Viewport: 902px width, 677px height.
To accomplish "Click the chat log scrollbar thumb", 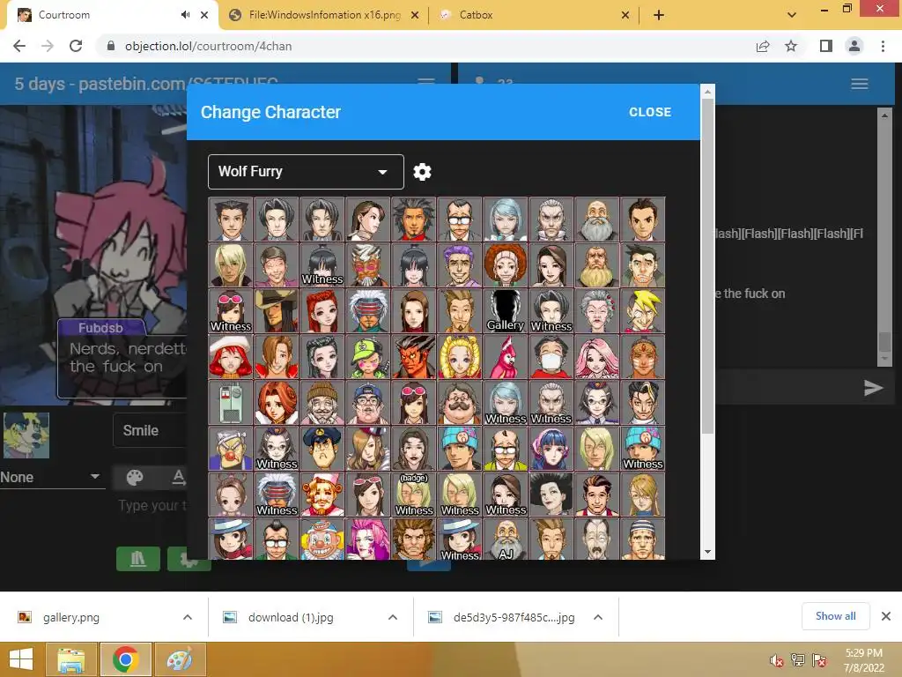I will [884, 341].
